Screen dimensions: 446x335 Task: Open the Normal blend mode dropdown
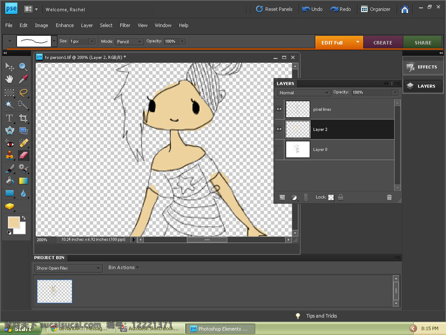coord(304,93)
